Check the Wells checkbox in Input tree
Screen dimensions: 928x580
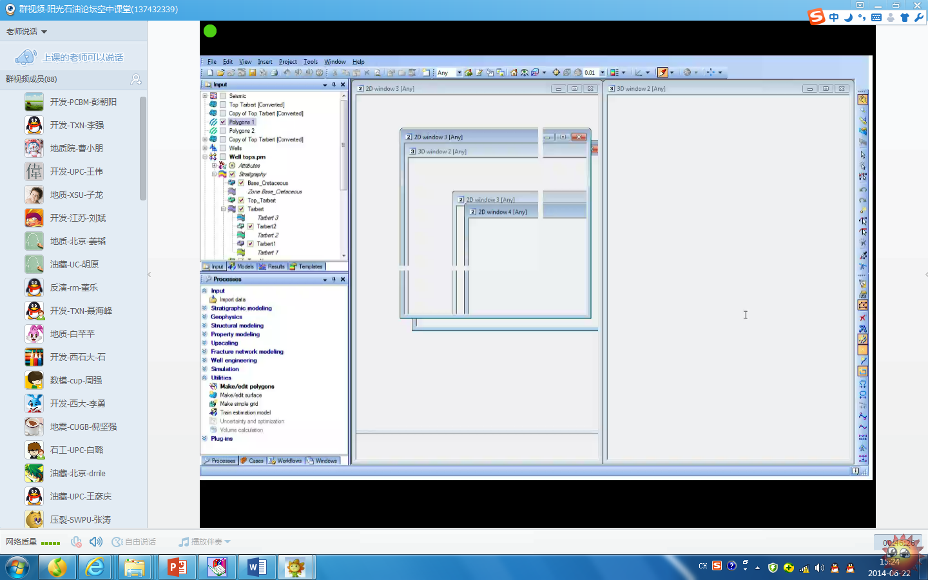[x=223, y=148]
